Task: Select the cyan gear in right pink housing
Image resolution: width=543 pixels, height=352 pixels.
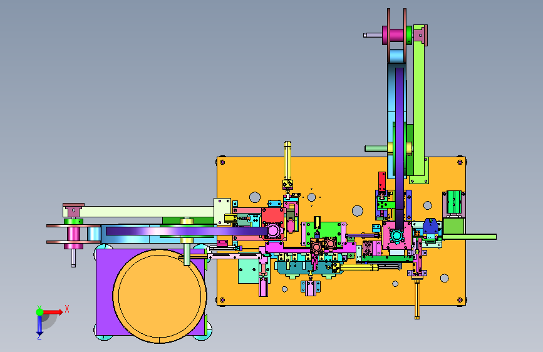Action: [396, 236]
